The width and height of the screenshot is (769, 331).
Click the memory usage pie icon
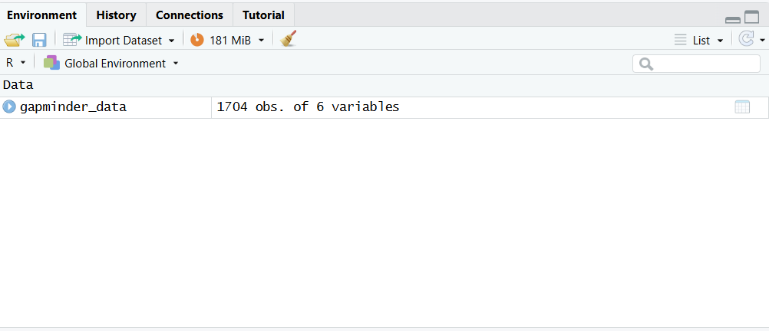[197, 40]
